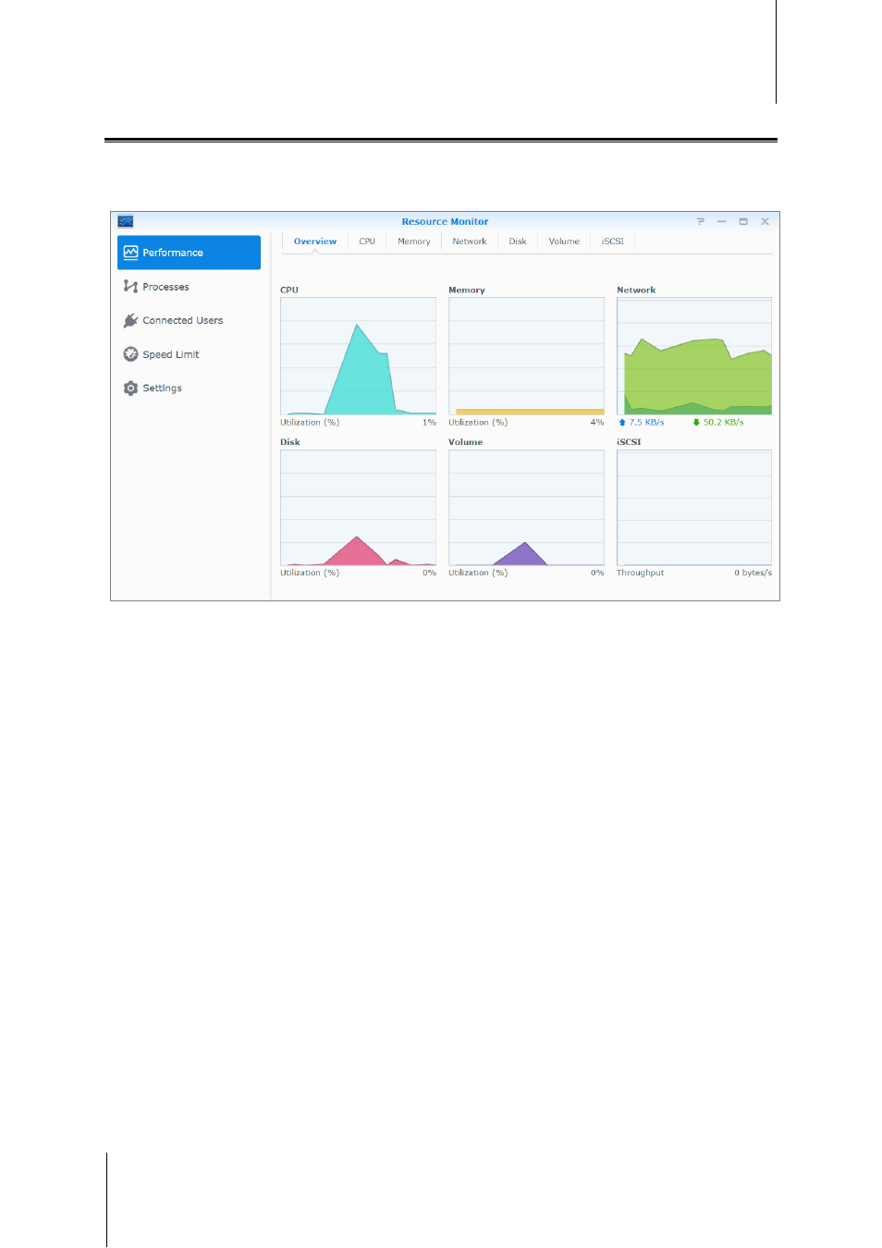Viewport: 882px width, 1248px height.
Task: Click the Volume utilization graph
Action: click(527, 508)
